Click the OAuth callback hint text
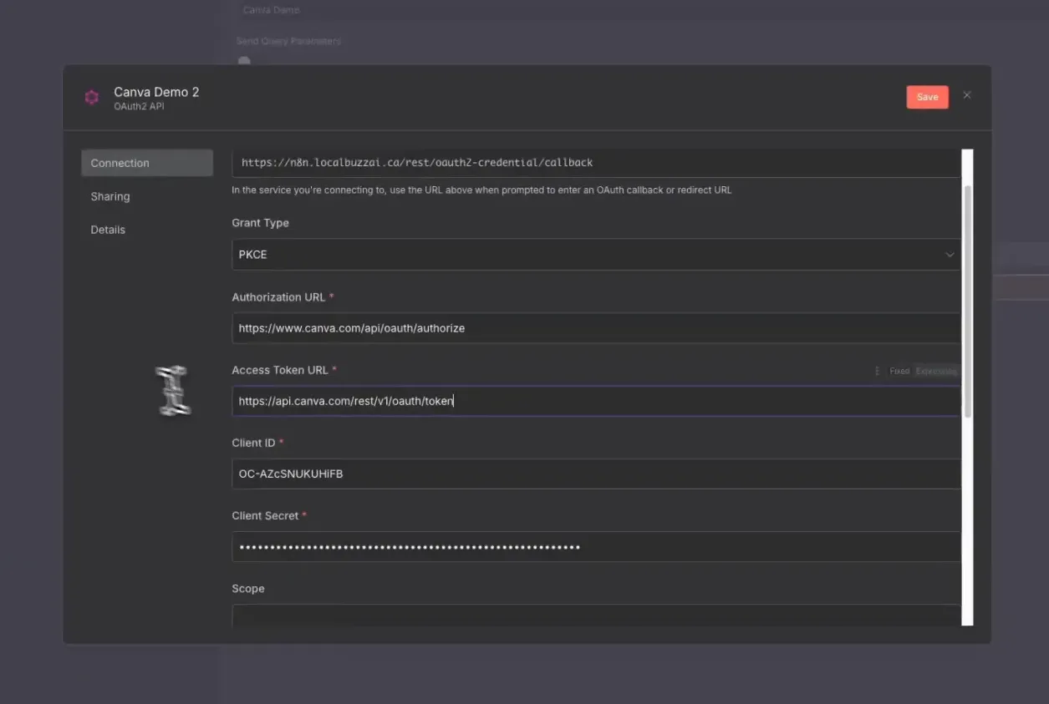This screenshot has width=1049, height=704. (x=481, y=190)
